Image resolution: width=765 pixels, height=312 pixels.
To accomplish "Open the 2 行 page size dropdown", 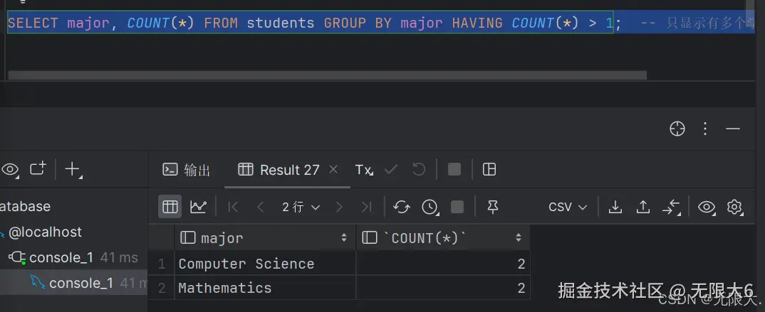I will point(301,207).
